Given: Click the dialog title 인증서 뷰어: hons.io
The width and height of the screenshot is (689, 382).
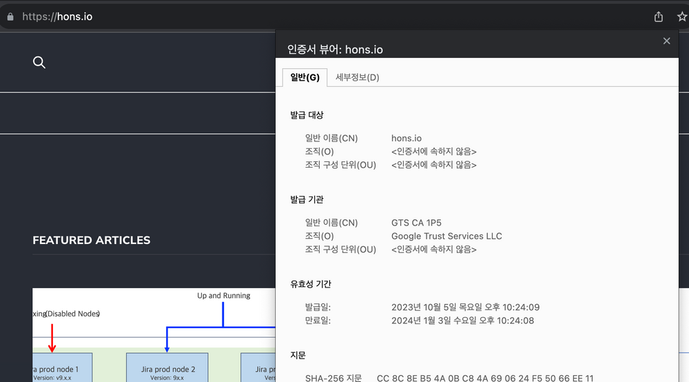Looking at the screenshot, I should click(335, 50).
